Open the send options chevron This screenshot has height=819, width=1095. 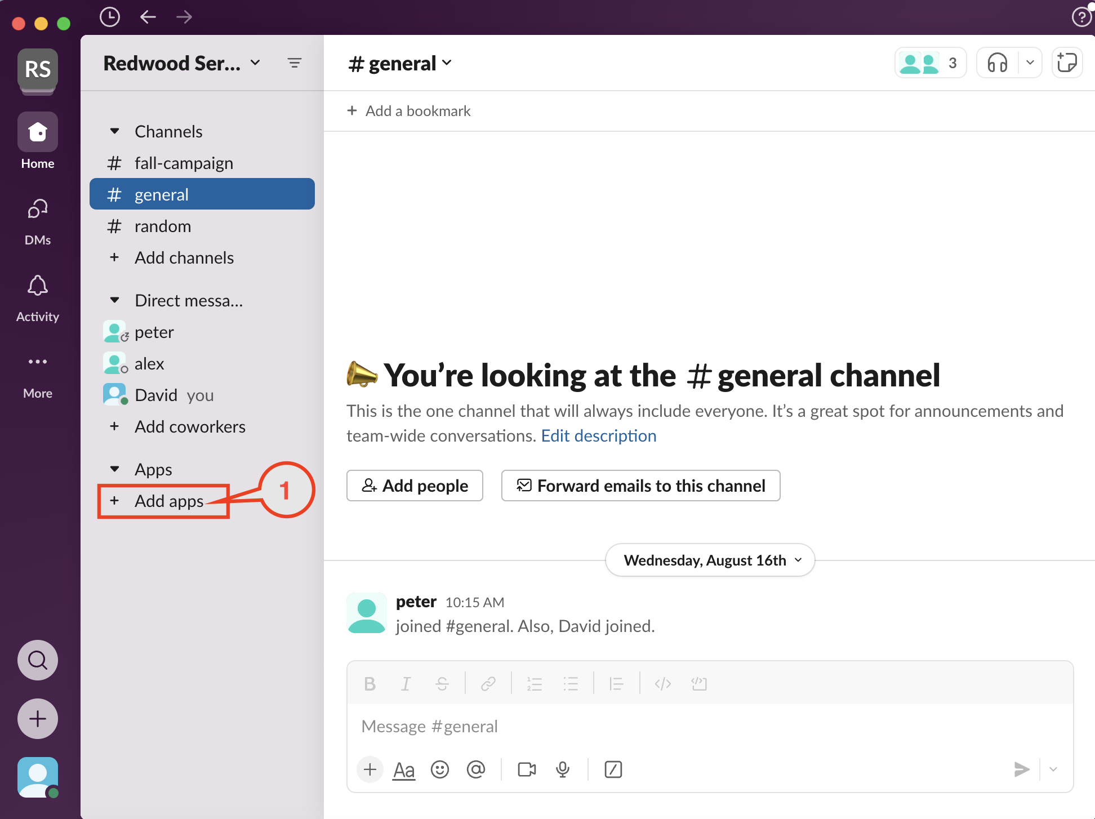1053,769
